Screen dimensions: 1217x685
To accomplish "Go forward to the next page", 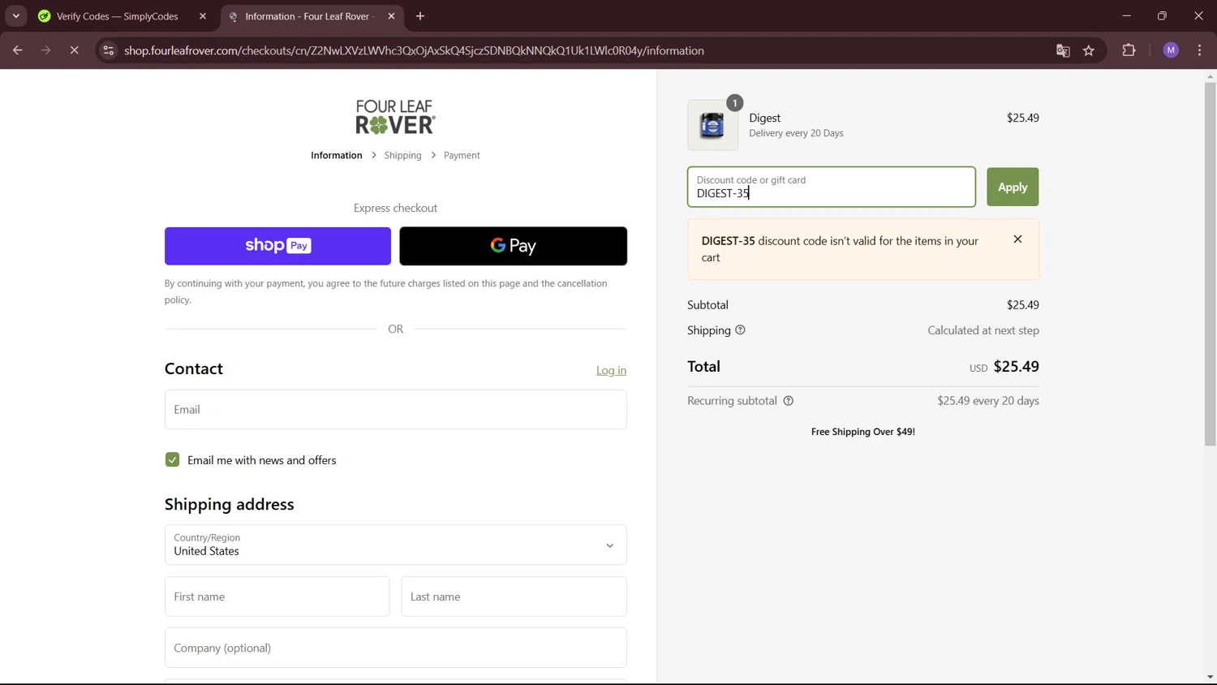I will coord(46,50).
